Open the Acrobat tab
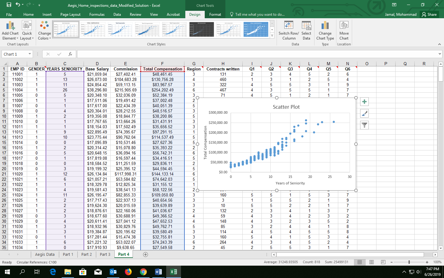The width and height of the screenshot is (444, 278). click(x=173, y=15)
